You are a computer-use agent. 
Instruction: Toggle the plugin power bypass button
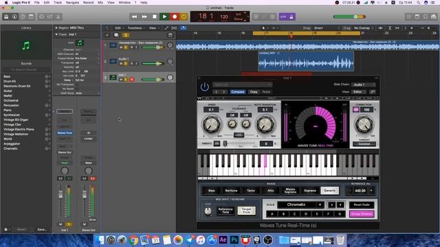[205, 87]
